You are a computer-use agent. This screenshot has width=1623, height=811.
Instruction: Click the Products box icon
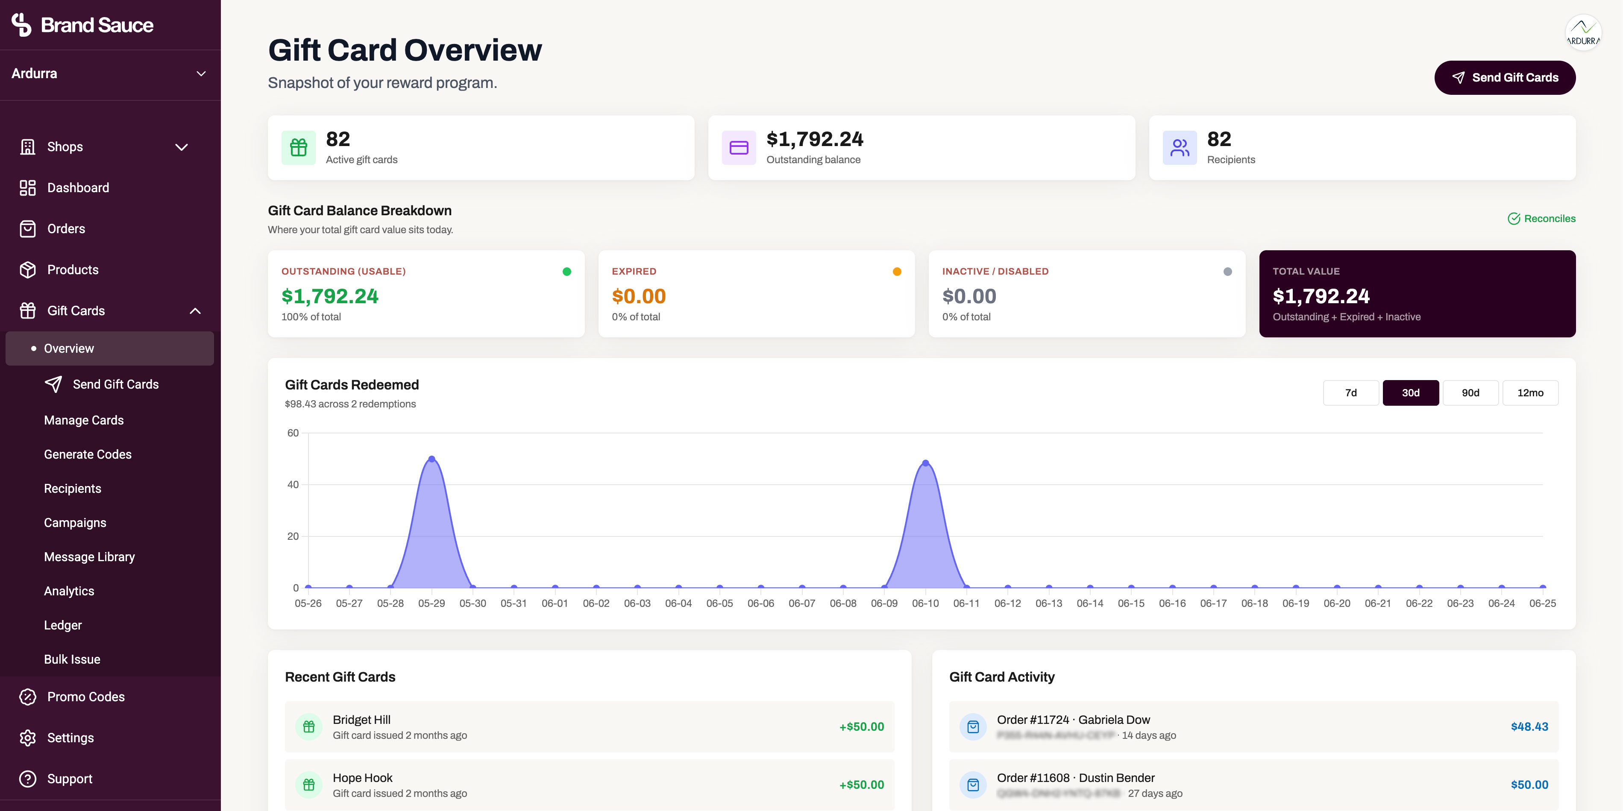coord(28,269)
